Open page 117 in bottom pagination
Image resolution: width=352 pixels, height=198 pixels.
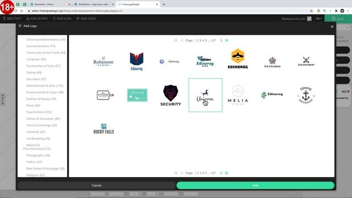[x=213, y=173]
